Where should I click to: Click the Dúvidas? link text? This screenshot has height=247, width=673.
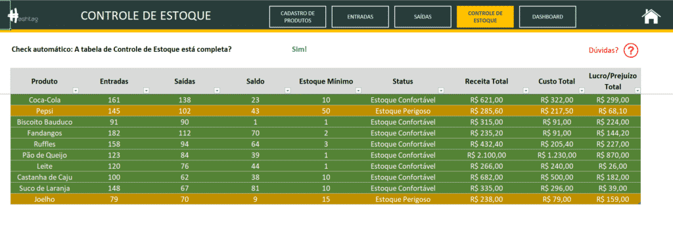click(603, 50)
